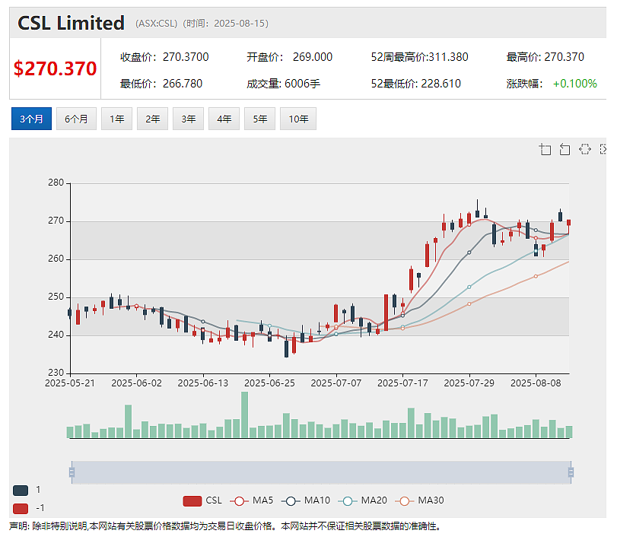This screenshot has height=540, width=617.
Task: Click the tallest green volume bar
Action: coord(245,415)
